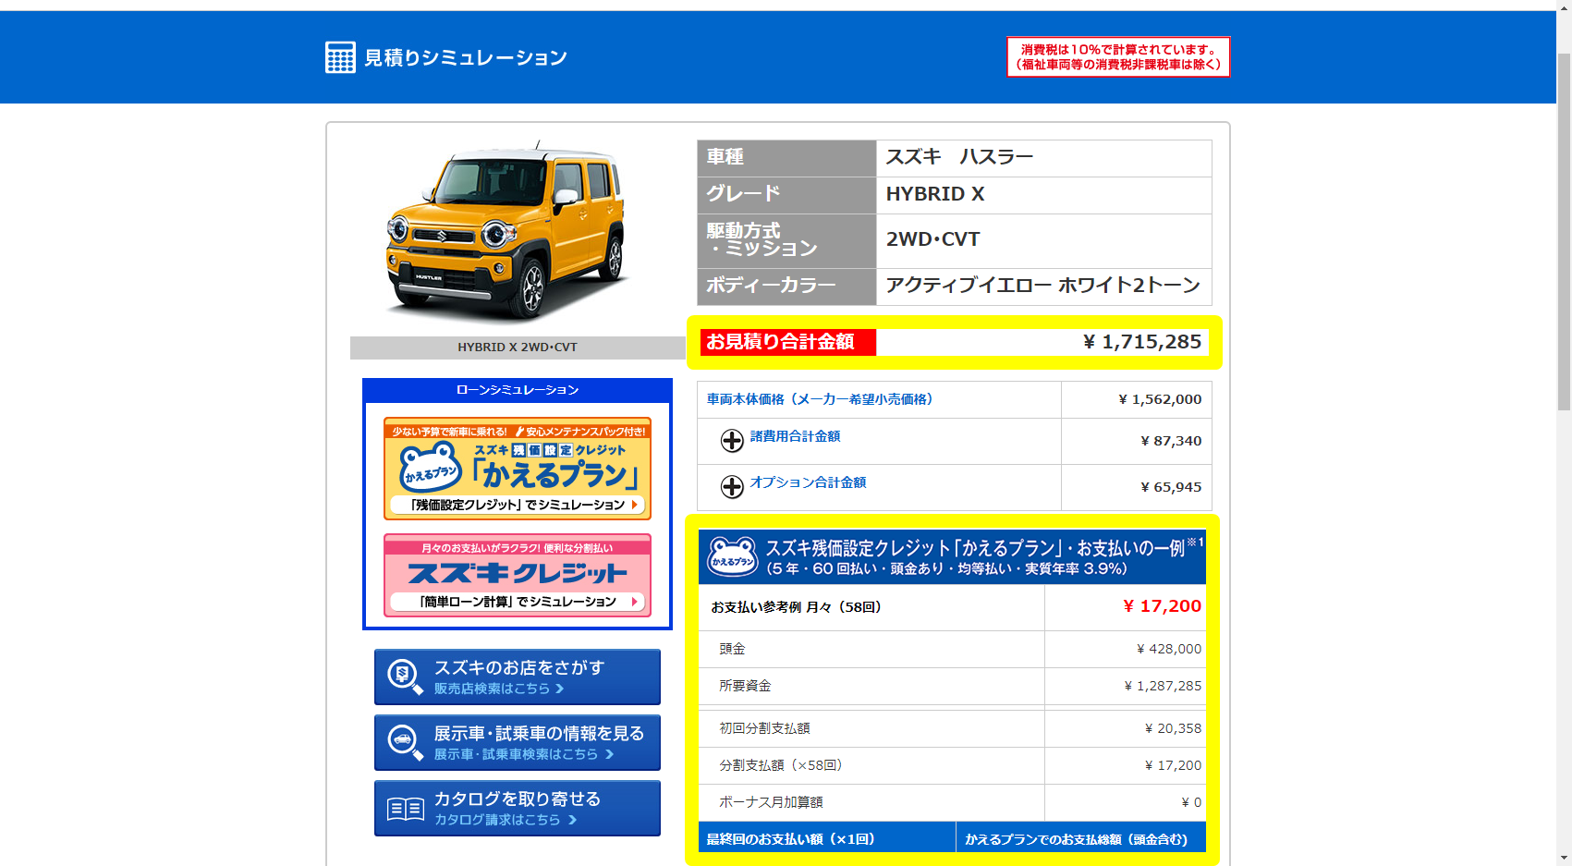Open the スズキクレジット simple loan simulation banner

(518, 575)
